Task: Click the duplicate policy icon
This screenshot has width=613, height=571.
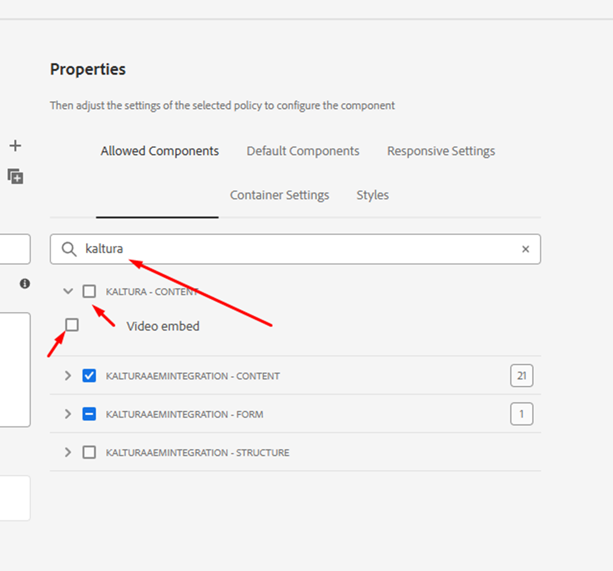Action: [15, 177]
